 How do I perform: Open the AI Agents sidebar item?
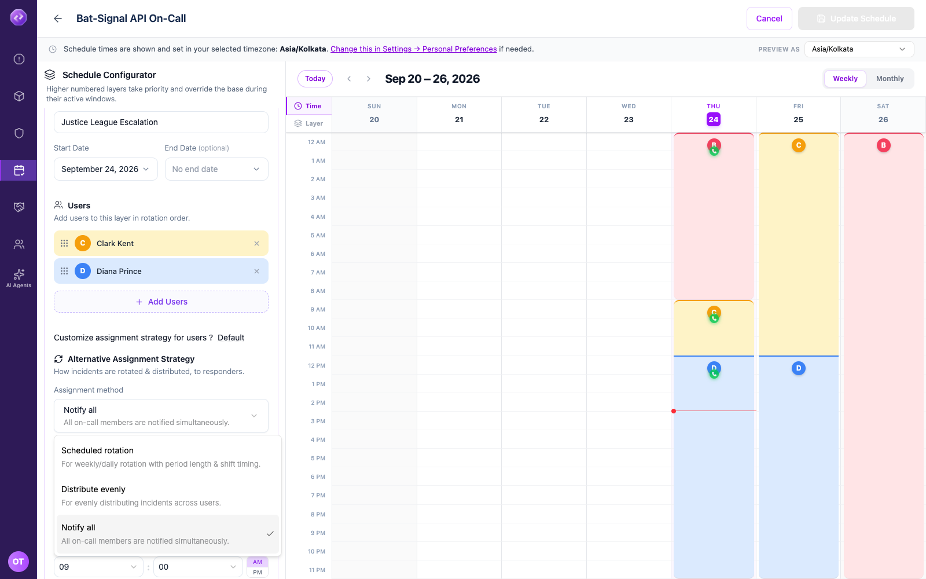click(x=19, y=278)
